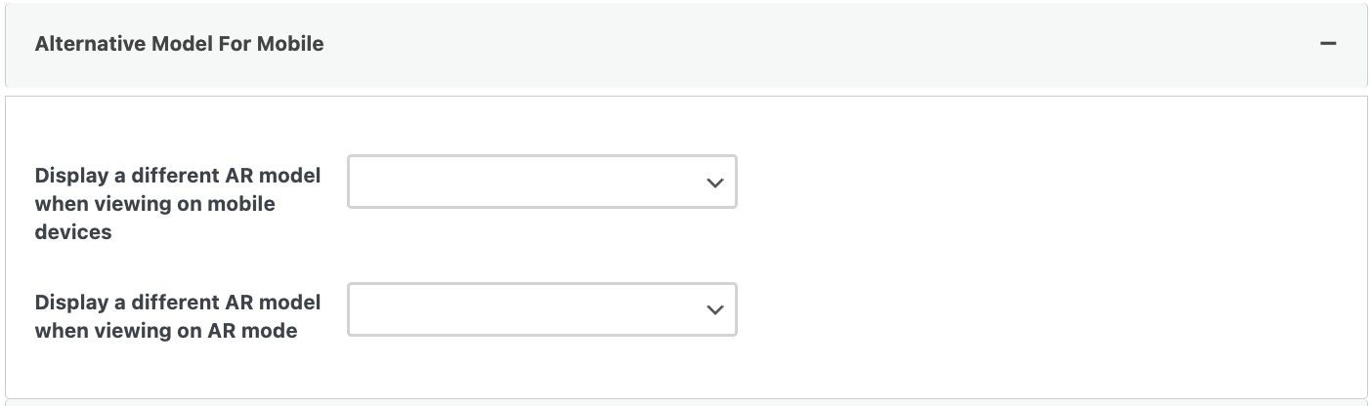Select the first 'Display a different AR model' label
The height and width of the screenshot is (406, 1372).
(x=177, y=176)
